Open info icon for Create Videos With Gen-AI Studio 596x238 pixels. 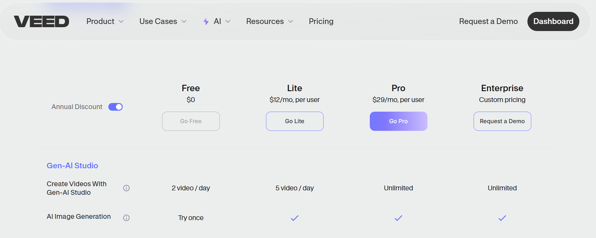tap(126, 188)
